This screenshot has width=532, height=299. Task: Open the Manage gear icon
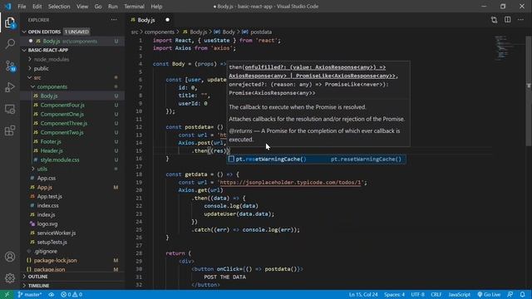10,278
